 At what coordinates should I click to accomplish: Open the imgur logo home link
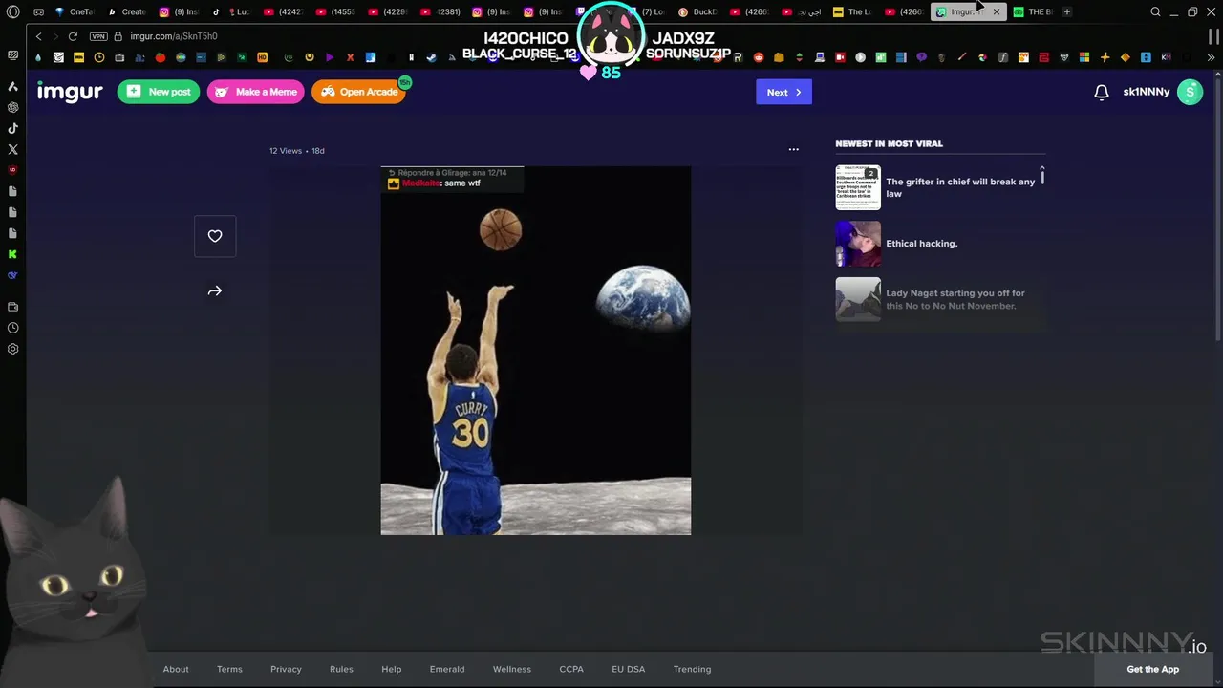70,92
